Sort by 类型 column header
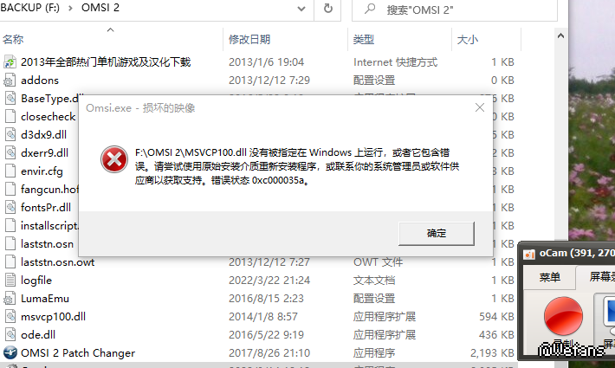This screenshot has height=368, width=615. coord(363,40)
